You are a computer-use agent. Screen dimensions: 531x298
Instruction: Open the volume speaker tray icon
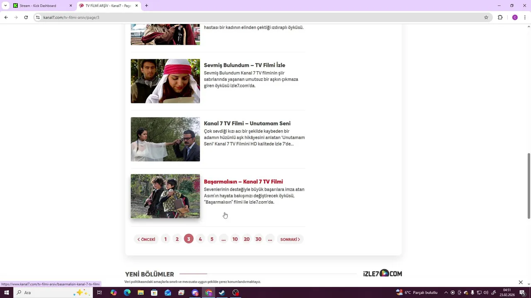[x=486, y=293]
